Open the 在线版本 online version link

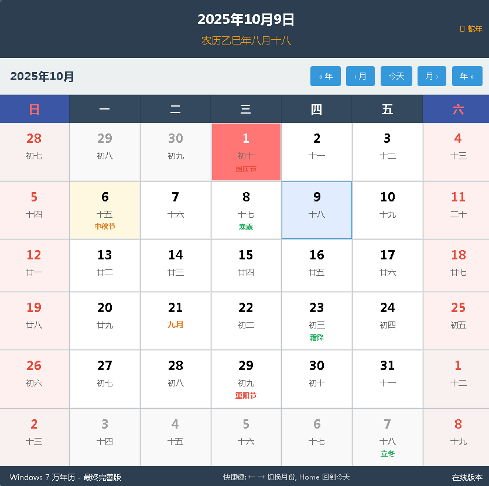(x=467, y=477)
